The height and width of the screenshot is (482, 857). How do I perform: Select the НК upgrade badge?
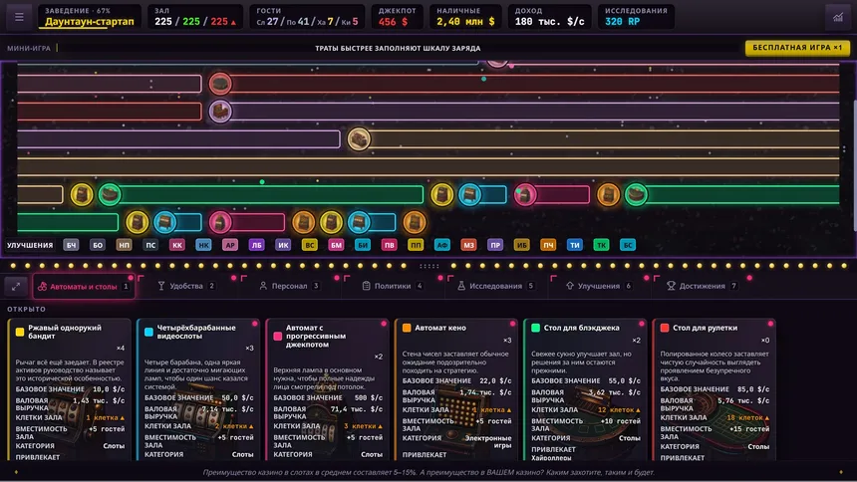click(204, 245)
